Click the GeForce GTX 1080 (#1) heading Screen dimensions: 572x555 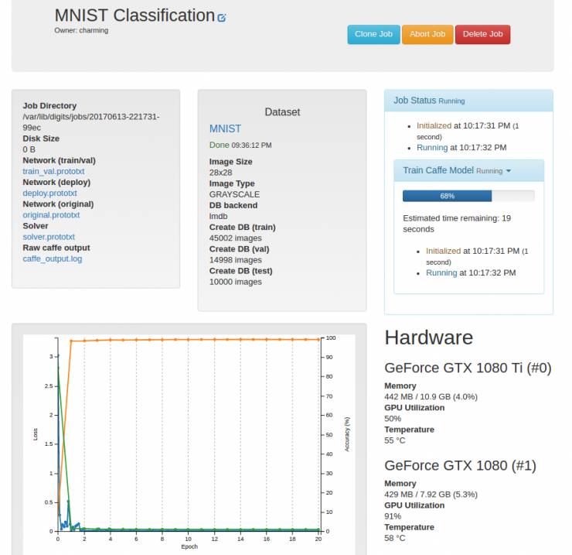click(460, 465)
